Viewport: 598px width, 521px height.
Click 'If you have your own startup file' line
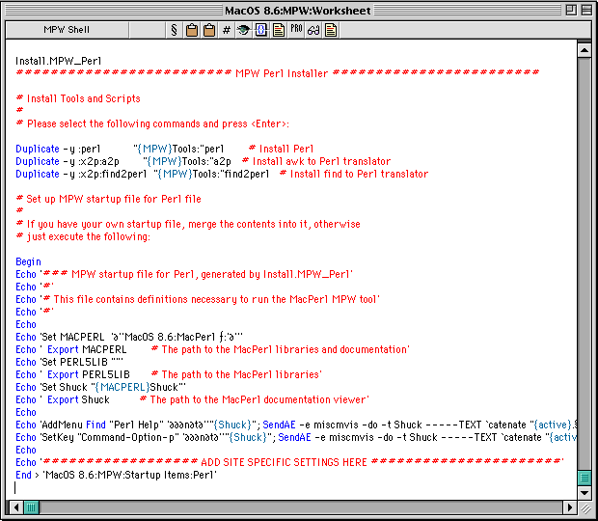(x=188, y=224)
